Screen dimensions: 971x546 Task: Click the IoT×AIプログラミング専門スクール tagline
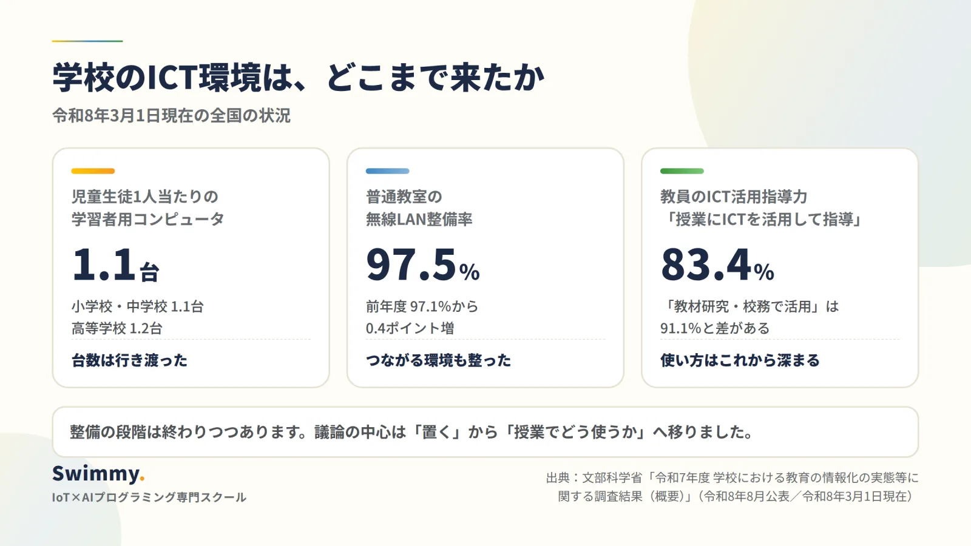pos(149,497)
